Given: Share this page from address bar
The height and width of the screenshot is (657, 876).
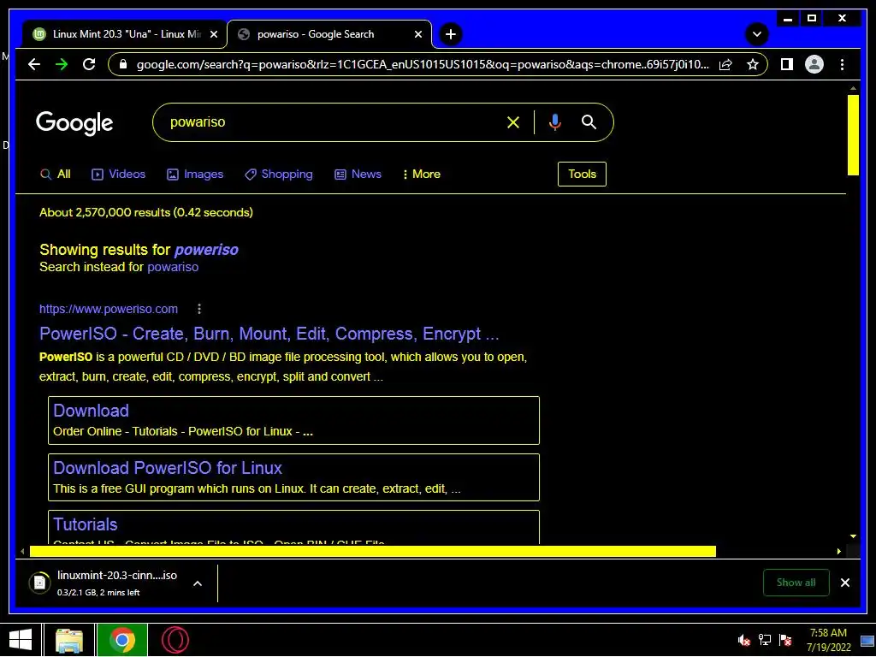Looking at the screenshot, I should point(725,65).
